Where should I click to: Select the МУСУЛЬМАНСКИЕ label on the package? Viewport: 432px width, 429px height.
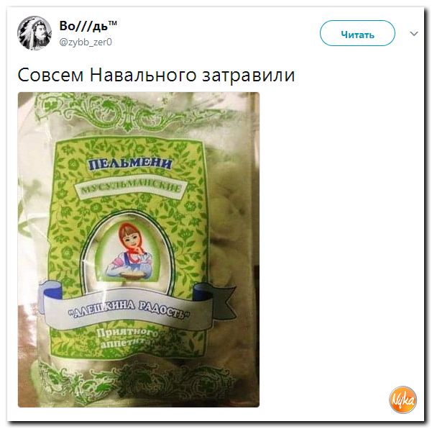(x=132, y=188)
